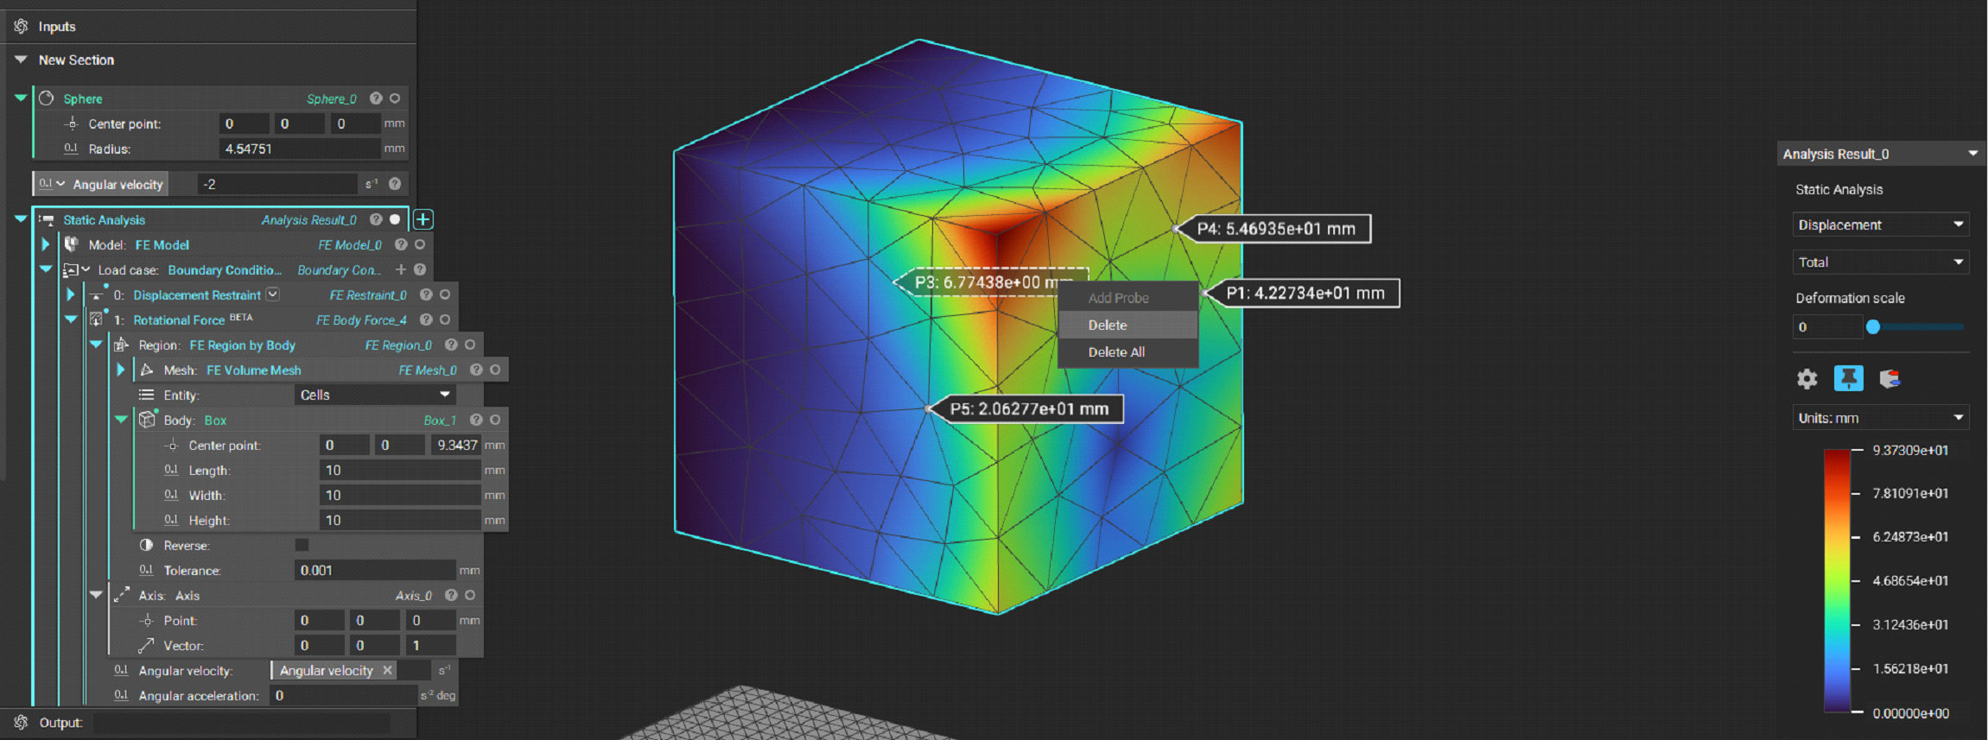Click the Deformation scale slider handle
The width and height of the screenshot is (1988, 740).
coord(1873,326)
